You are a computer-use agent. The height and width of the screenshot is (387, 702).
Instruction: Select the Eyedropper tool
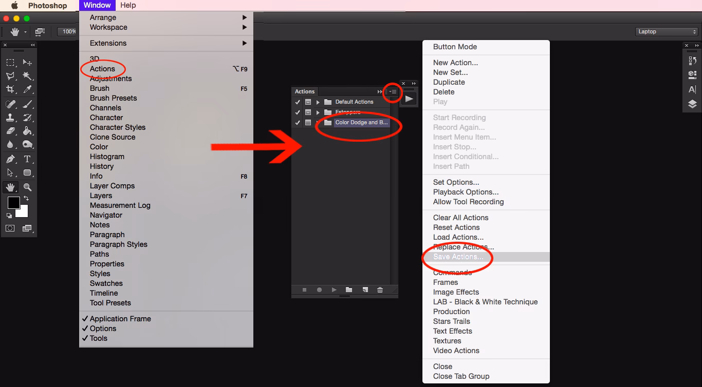(27, 89)
